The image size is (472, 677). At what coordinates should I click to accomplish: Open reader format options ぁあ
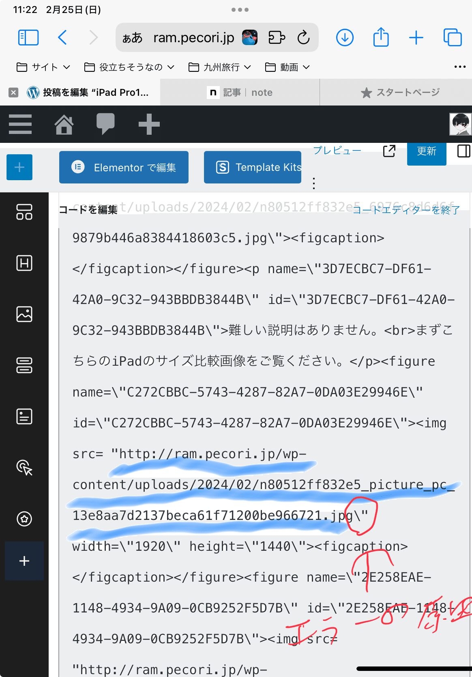point(133,38)
